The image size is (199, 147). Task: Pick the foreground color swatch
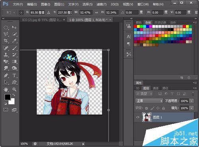[x=8, y=97]
